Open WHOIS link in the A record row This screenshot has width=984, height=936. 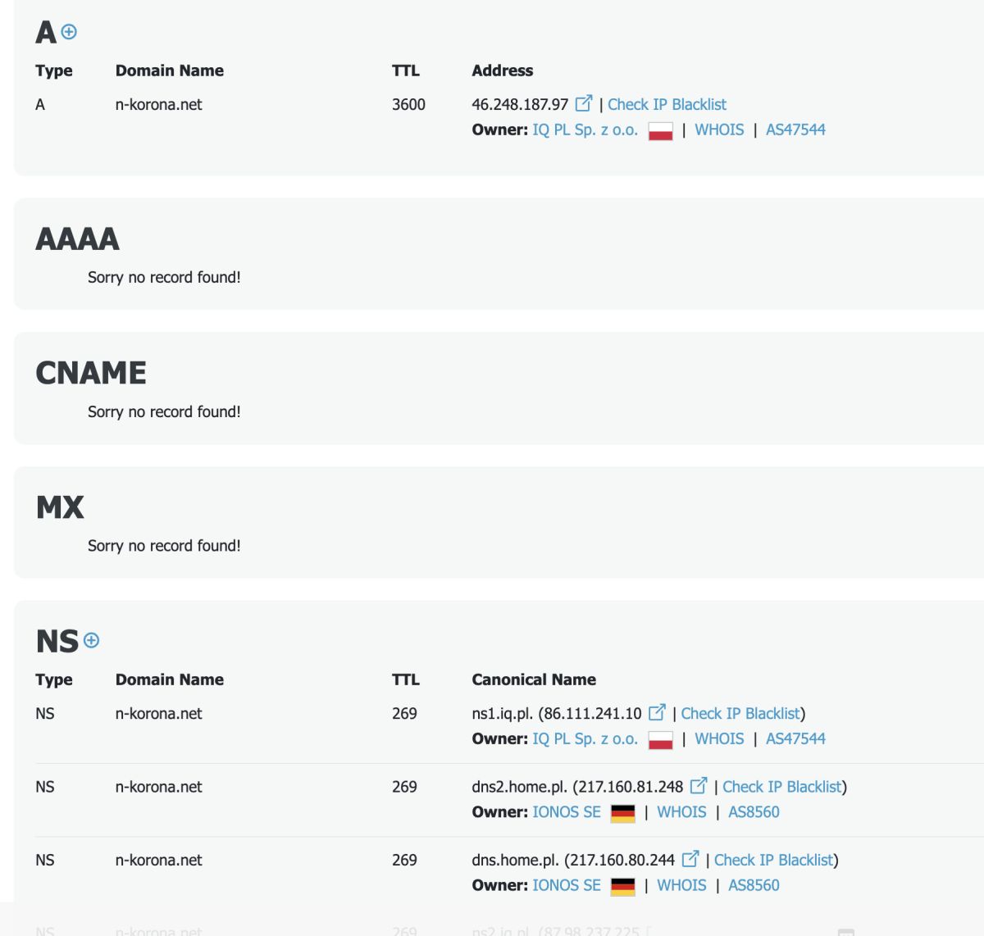[x=719, y=129]
